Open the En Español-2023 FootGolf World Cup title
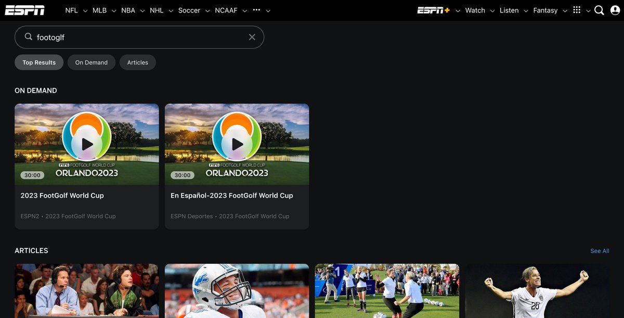This screenshot has height=318, width=624. tap(232, 196)
